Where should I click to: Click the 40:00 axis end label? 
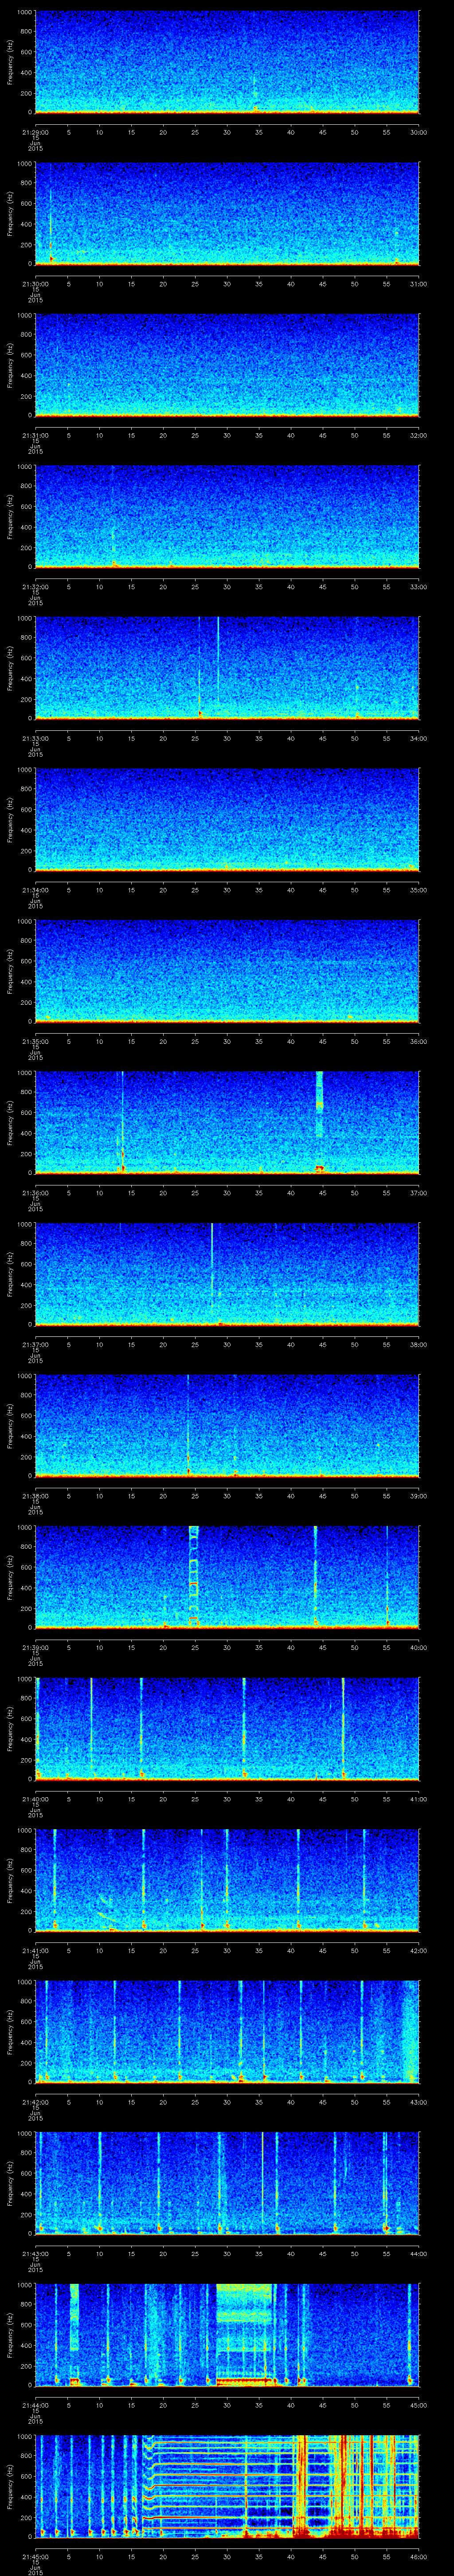[419, 1647]
